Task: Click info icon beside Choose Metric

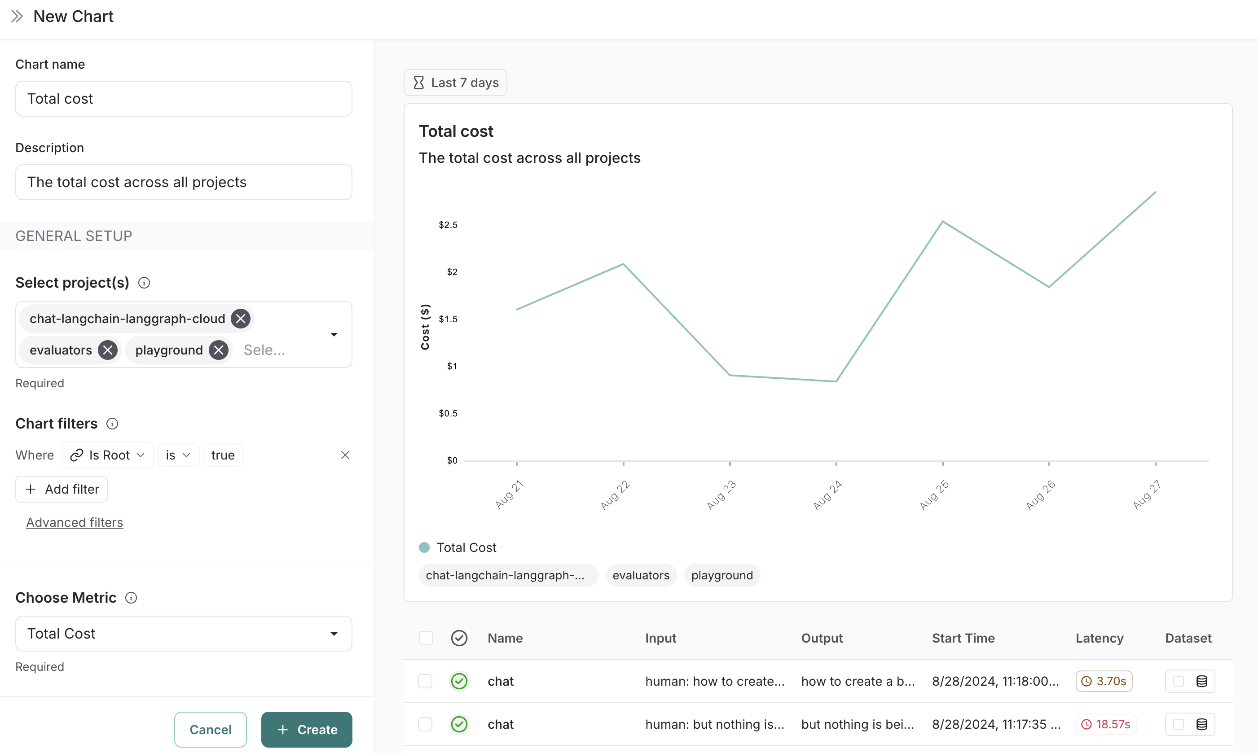Action: click(131, 598)
